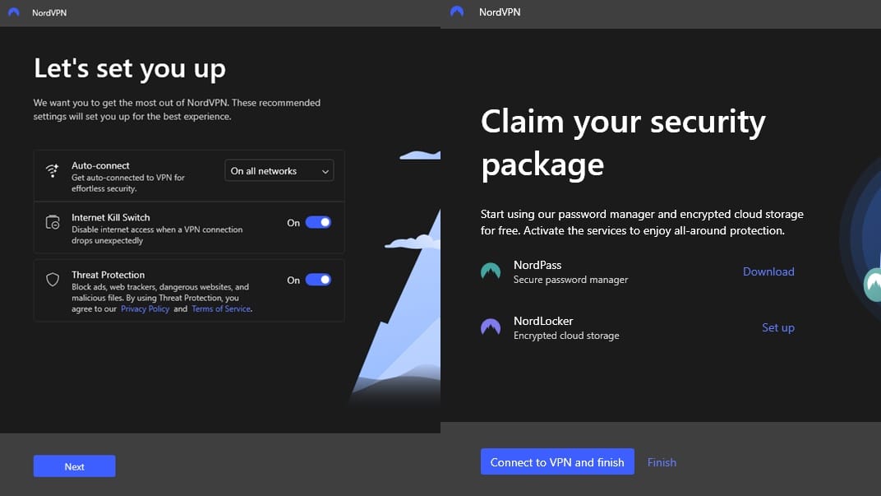This screenshot has width=881, height=496.
Task: Click 'Secure password manager' description
Action: (x=571, y=280)
